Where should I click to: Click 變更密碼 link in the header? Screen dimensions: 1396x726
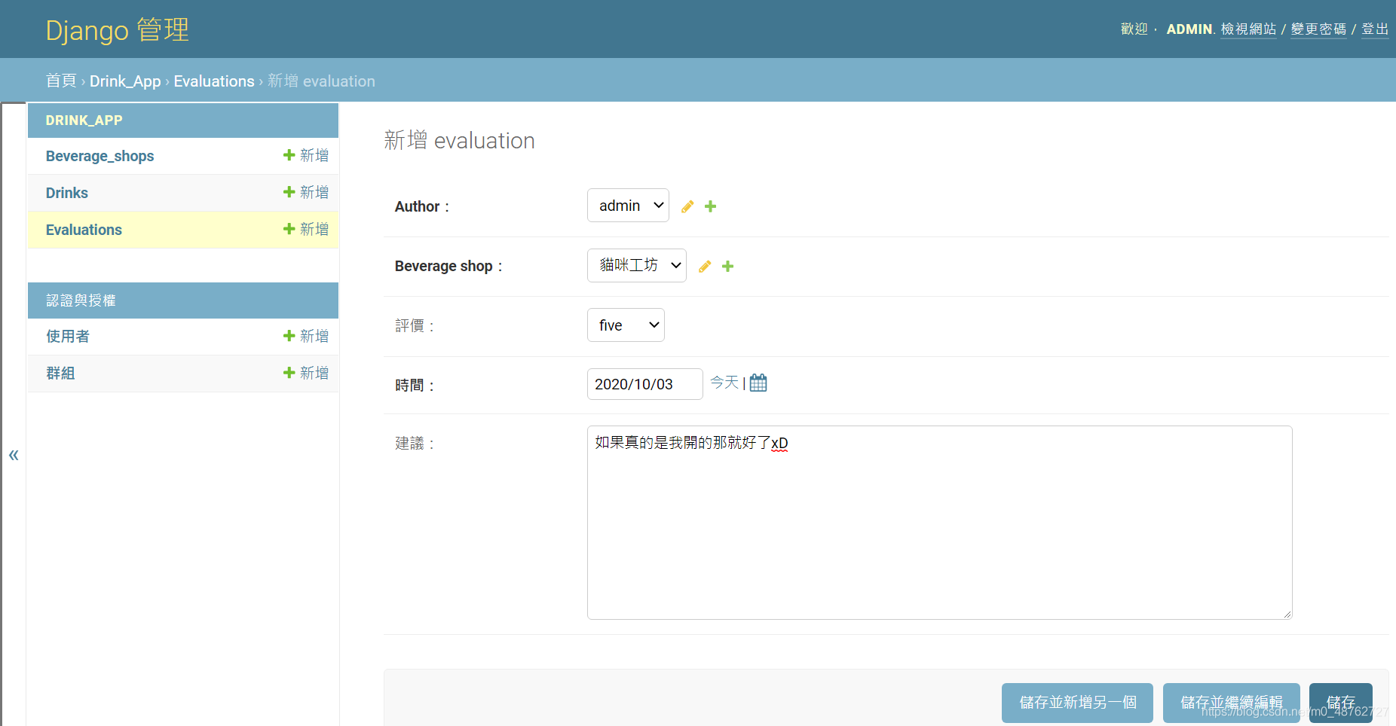pos(1318,29)
